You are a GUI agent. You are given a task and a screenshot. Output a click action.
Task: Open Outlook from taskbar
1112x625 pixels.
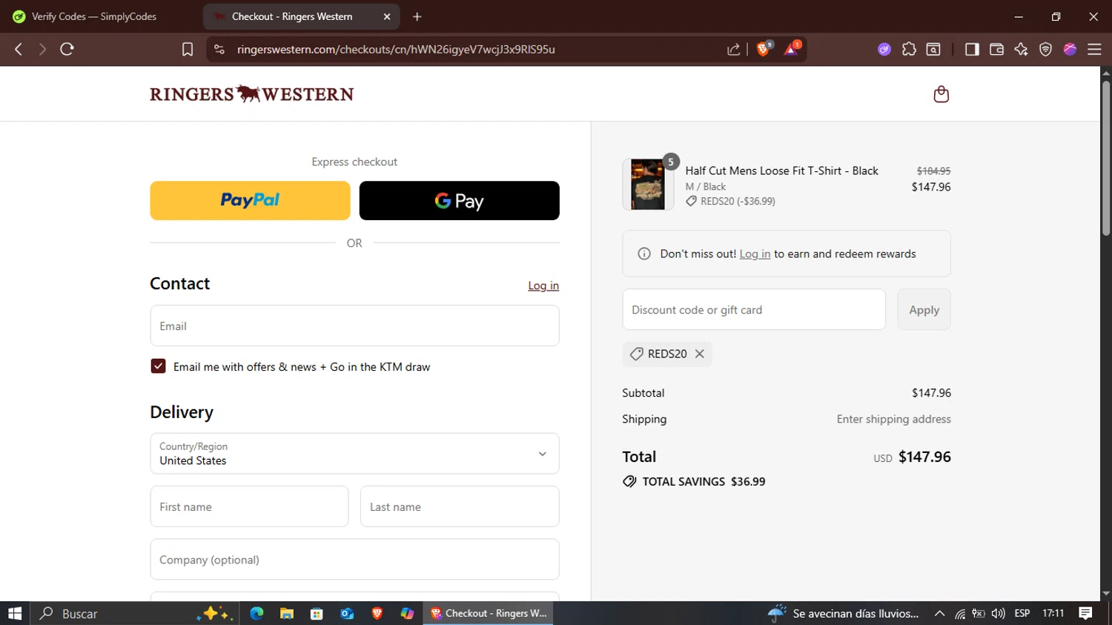(347, 613)
